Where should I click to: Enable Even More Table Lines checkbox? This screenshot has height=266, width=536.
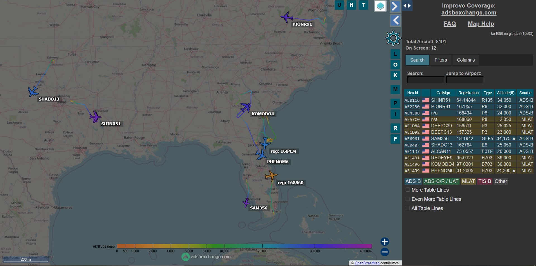(x=408, y=199)
